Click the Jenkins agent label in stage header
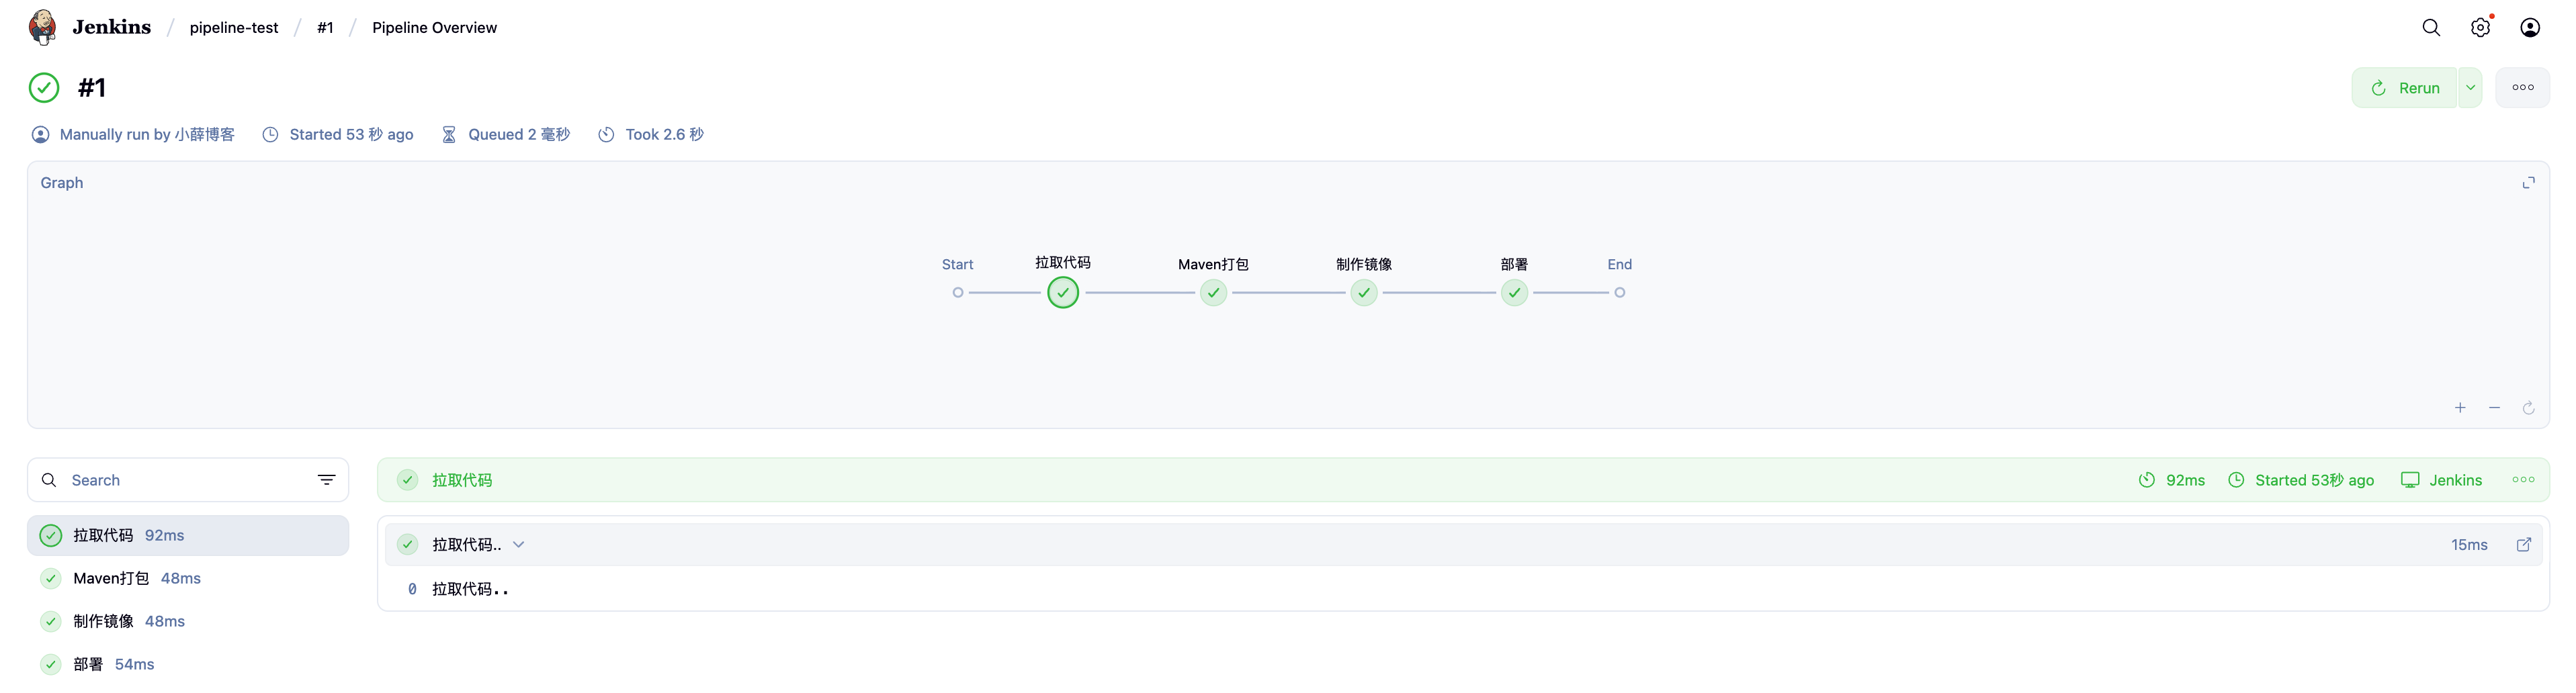The height and width of the screenshot is (693, 2576). [x=2455, y=480]
